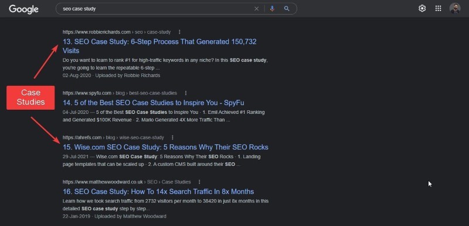Open three-dot menu for ahrefs.com result
The image size is (469, 226).
[x=172, y=137]
